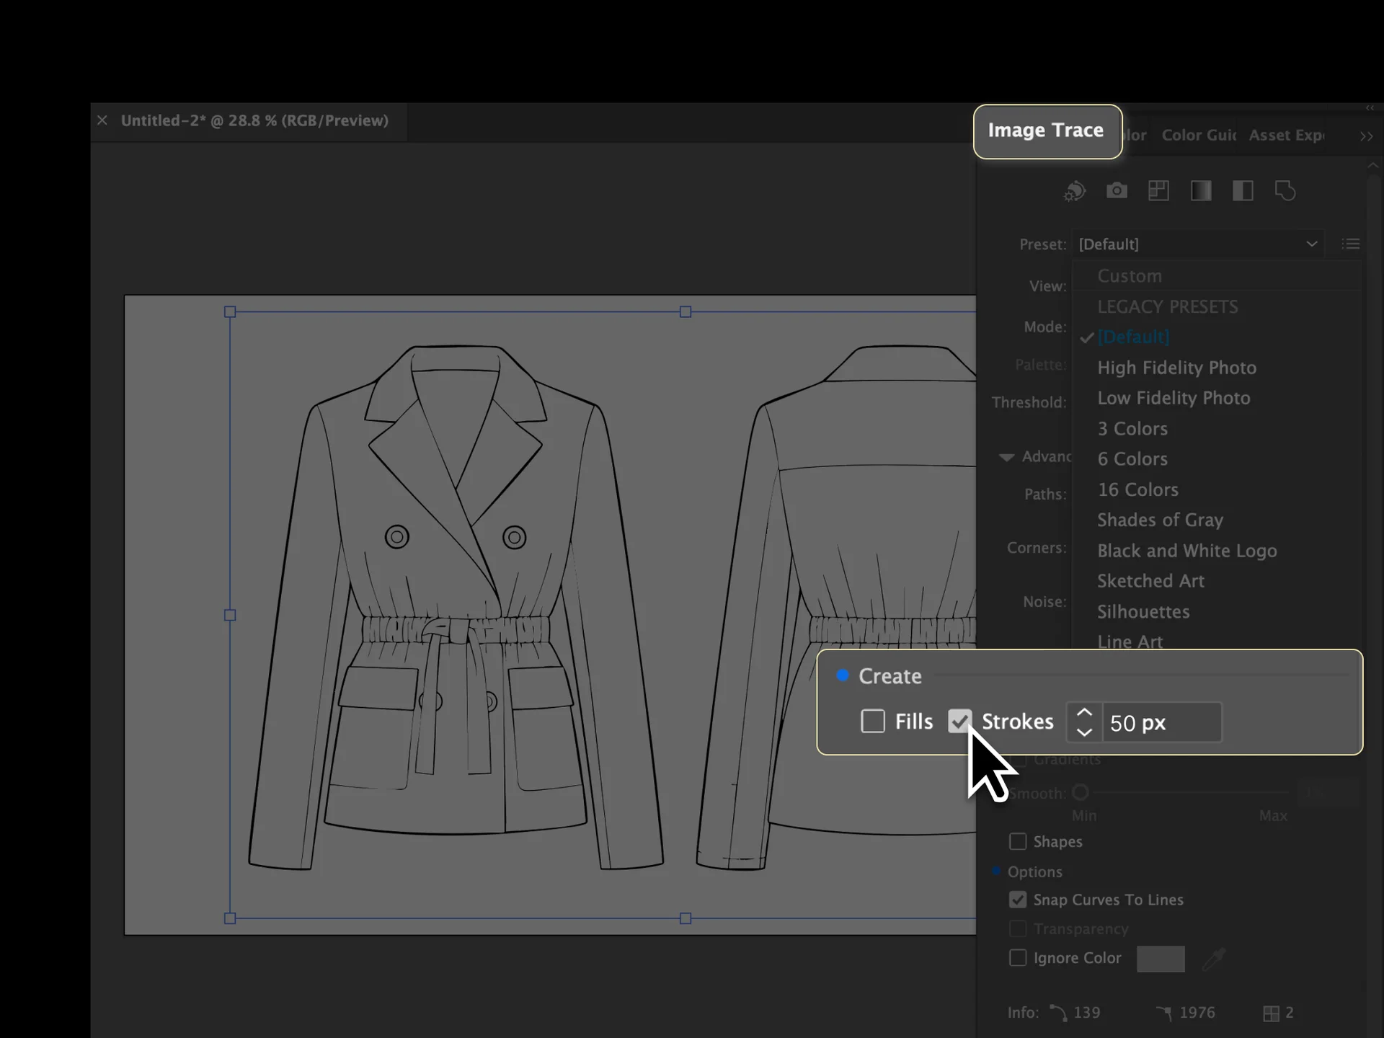The image size is (1384, 1038).
Task: Choose Black and White Logo preset
Action: (x=1186, y=551)
